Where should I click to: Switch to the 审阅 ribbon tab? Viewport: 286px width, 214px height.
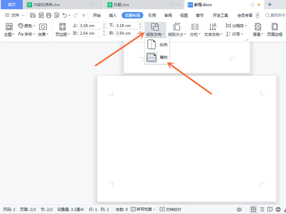[x=168, y=15]
